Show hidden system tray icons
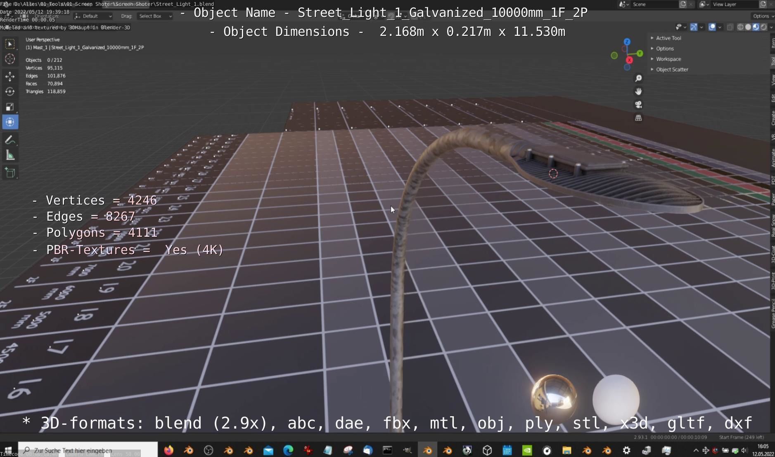The width and height of the screenshot is (775, 457). coord(696,450)
